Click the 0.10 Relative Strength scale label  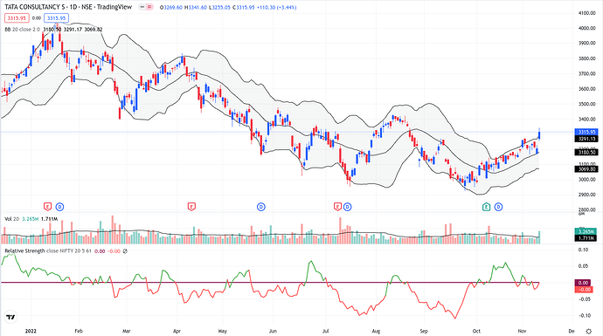click(x=583, y=250)
